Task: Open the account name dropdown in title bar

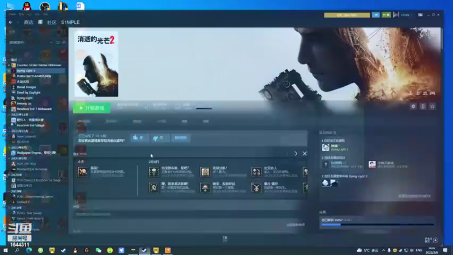Action: tap(407, 15)
